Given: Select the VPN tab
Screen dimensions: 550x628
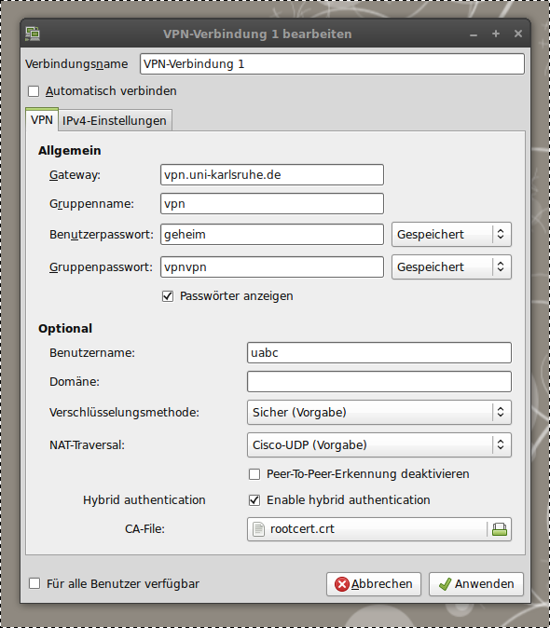Looking at the screenshot, I should click(x=42, y=119).
